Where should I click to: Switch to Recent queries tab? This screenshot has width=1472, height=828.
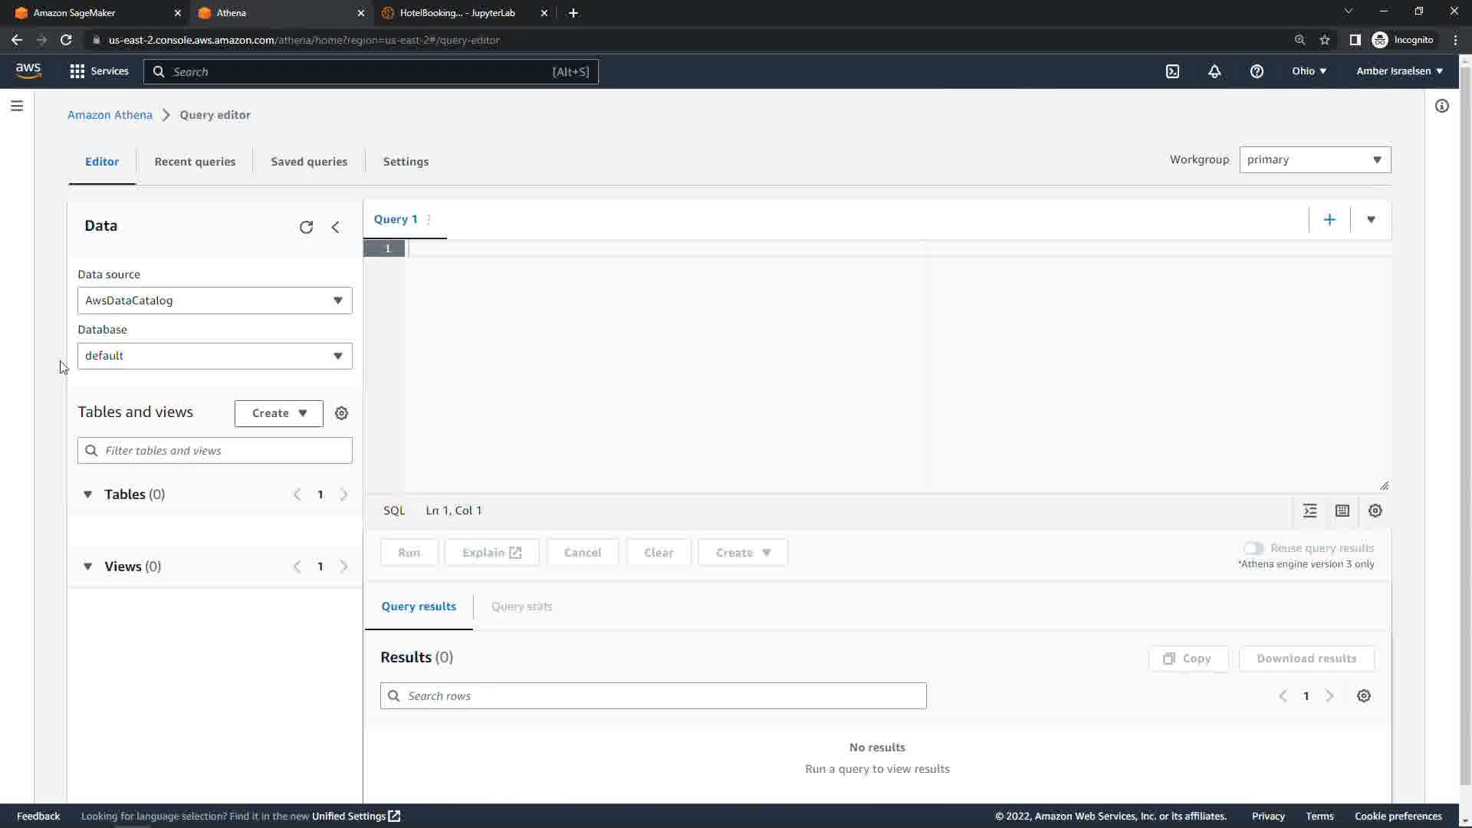coord(195,162)
